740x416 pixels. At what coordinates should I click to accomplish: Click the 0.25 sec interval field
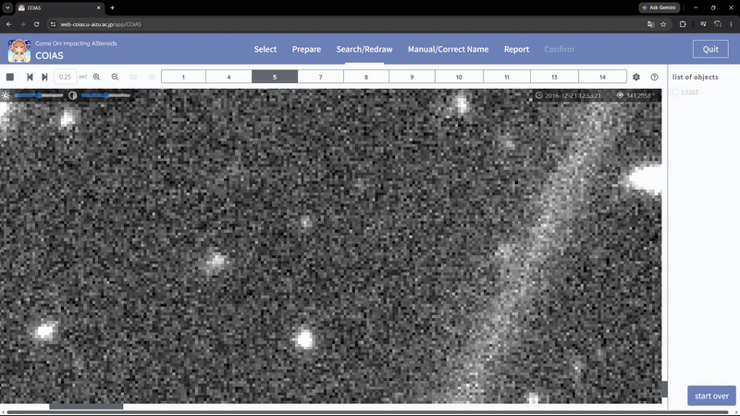point(65,77)
